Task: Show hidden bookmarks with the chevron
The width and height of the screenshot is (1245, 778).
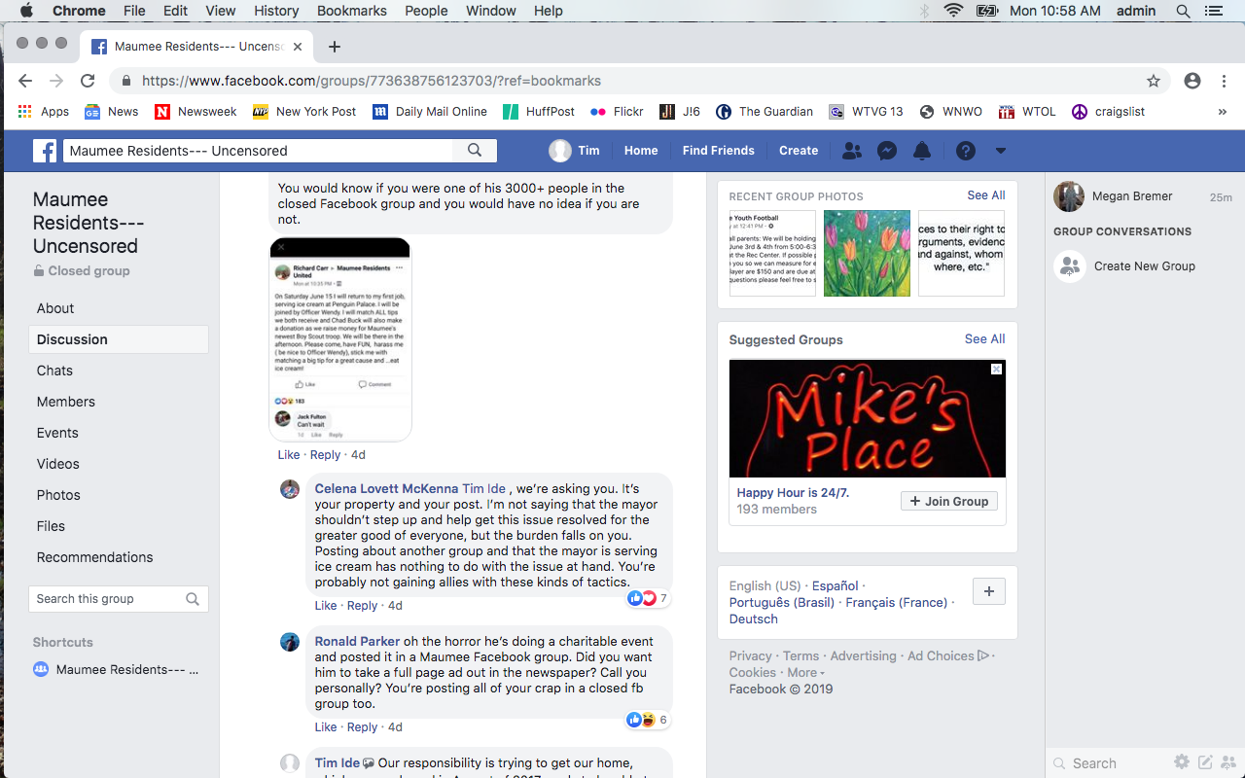Action: tap(1222, 112)
